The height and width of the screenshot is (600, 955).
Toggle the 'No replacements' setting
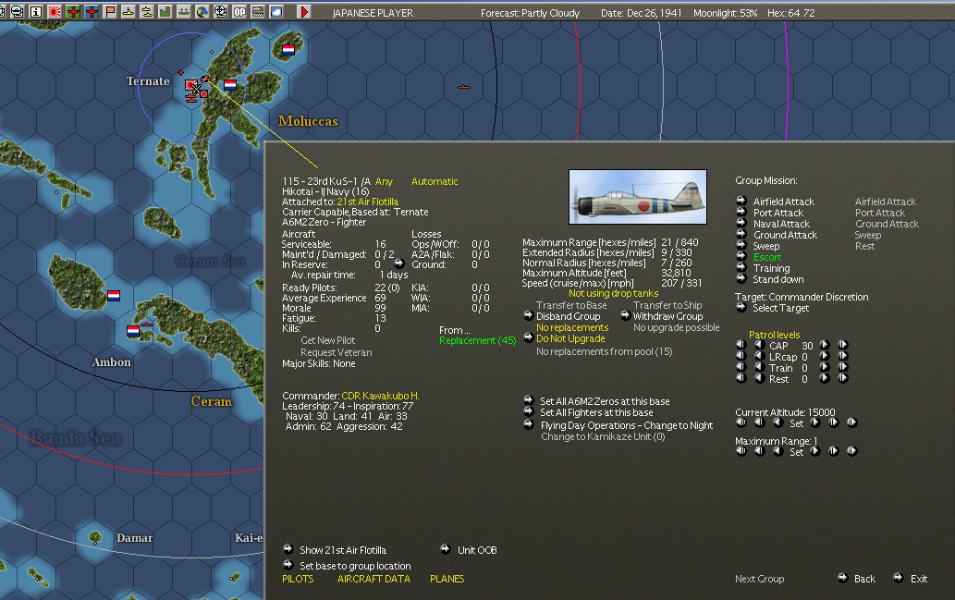572,327
